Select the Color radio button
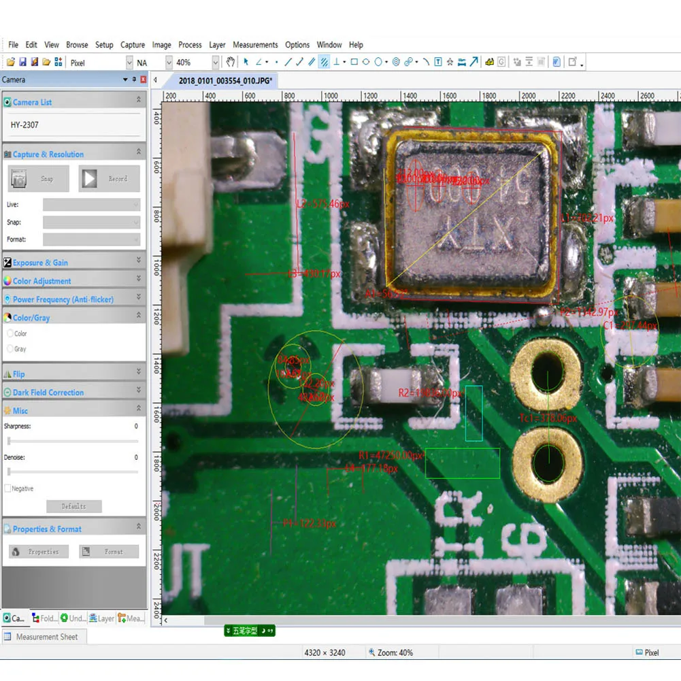The width and height of the screenshot is (681, 681). tap(10, 333)
